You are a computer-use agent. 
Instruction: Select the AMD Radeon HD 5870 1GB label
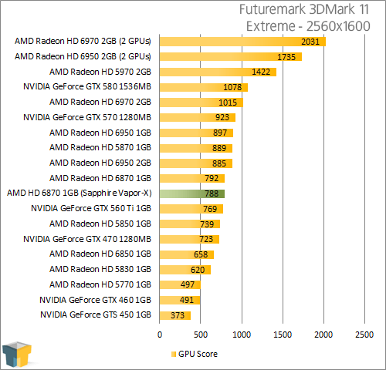point(100,147)
